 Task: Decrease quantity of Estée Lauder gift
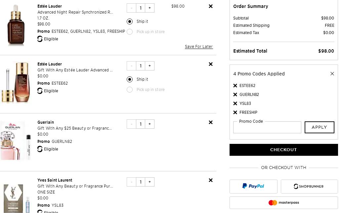point(131,66)
